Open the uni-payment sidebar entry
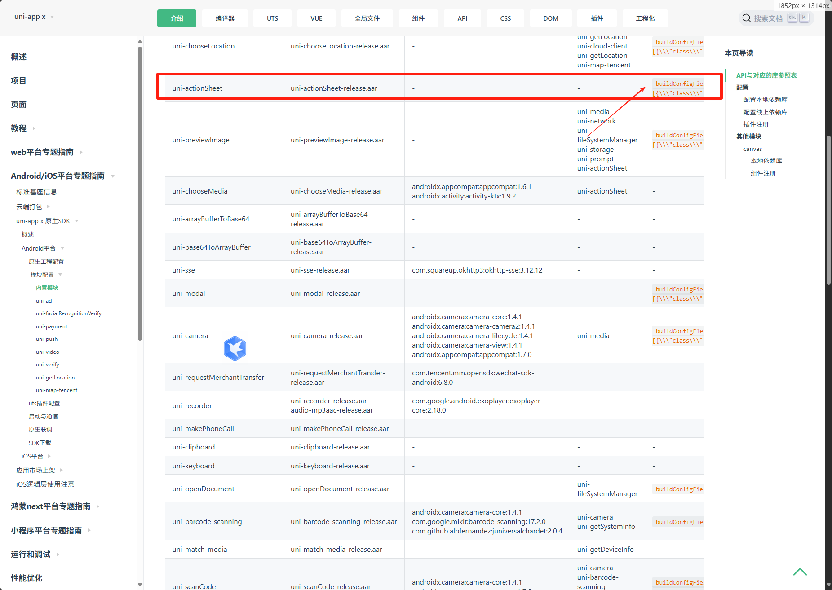The image size is (832, 590). tap(52, 326)
